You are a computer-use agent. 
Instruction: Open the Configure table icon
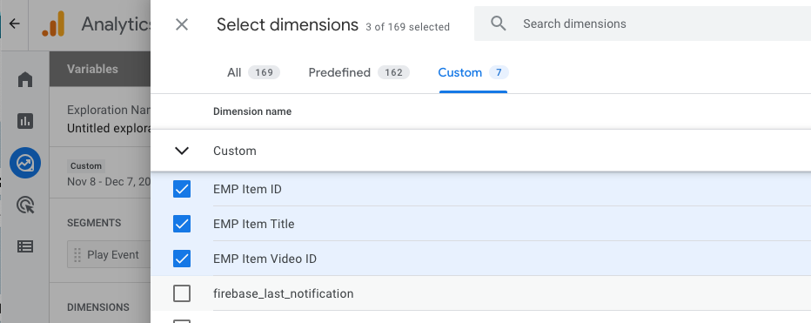[25, 246]
